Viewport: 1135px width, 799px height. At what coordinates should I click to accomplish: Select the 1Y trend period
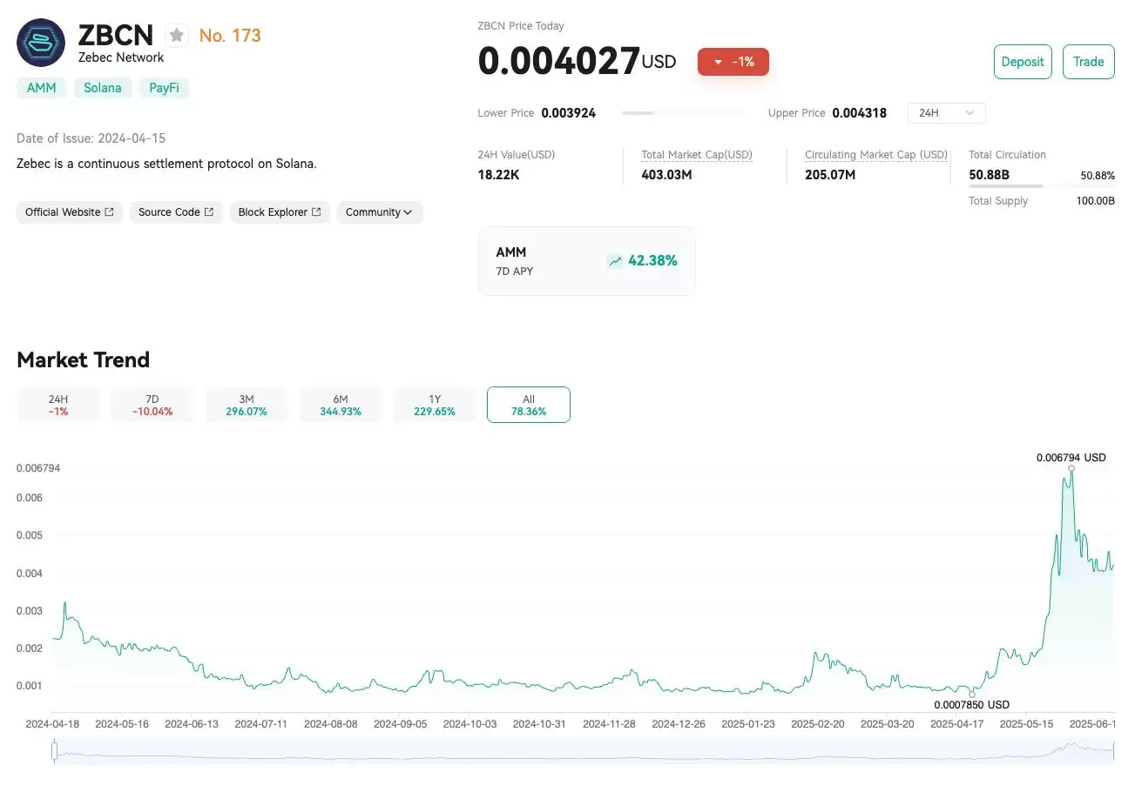pos(435,405)
